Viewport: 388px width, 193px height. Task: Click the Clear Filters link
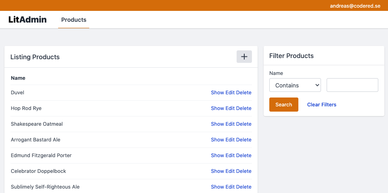(321, 105)
